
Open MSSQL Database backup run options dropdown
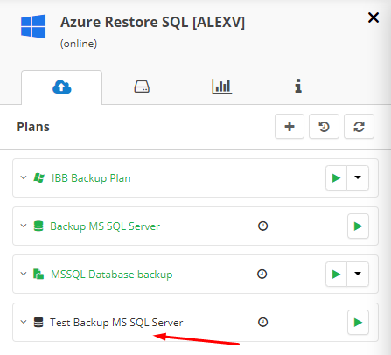coord(358,274)
